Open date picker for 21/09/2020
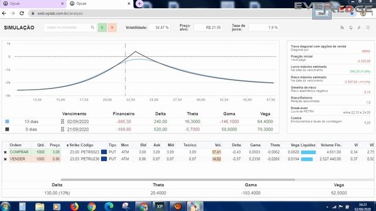376x211 pixels. click(x=78, y=130)
